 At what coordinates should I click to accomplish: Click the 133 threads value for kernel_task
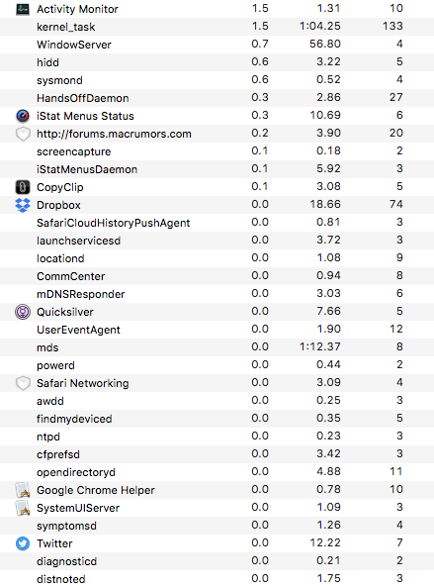tap(392, 26)
